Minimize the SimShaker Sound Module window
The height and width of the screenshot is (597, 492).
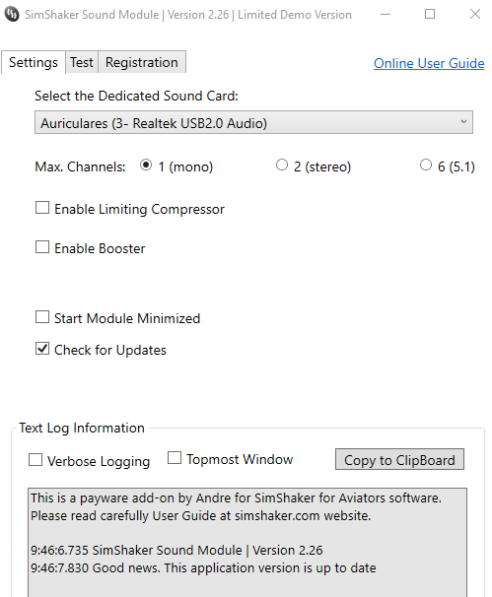(386, 15)
